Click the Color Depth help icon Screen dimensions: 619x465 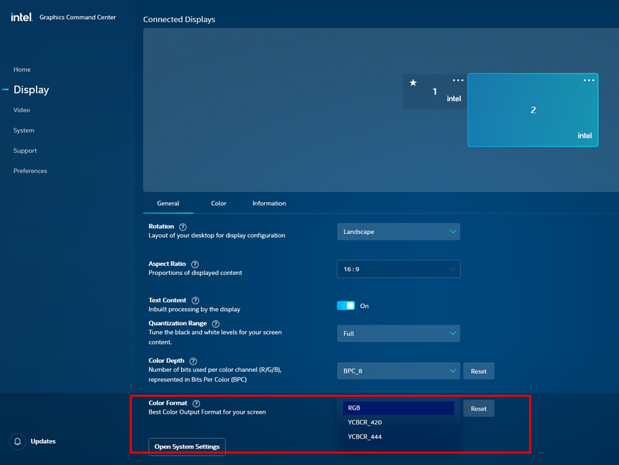(x=193, y=360)
